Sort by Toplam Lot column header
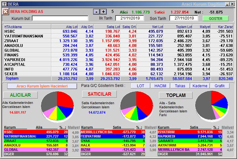The height and width of the screenshot is (159, 237). click(x=178, y=27)
